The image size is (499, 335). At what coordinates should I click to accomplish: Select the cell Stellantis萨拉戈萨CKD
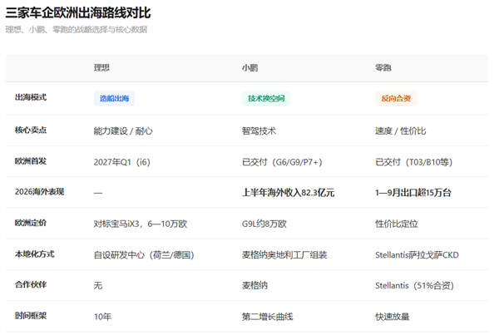417,255
